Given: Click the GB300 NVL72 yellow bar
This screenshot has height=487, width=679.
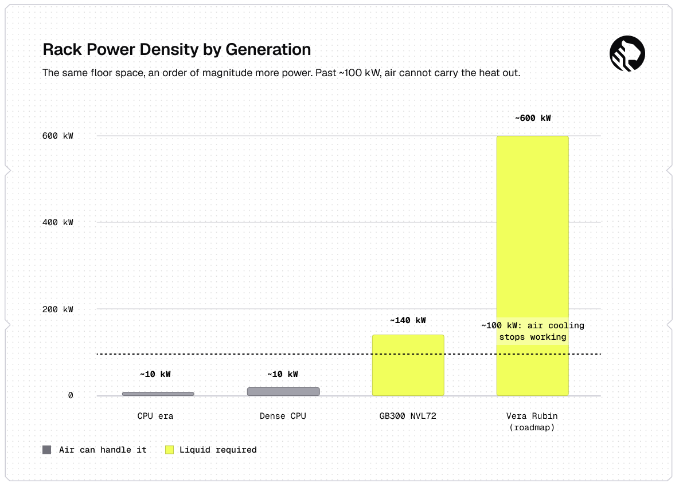Looking at the screenshot, I should click(x=408, y=365).
